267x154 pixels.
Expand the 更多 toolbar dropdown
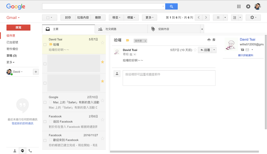click(149, 18)
